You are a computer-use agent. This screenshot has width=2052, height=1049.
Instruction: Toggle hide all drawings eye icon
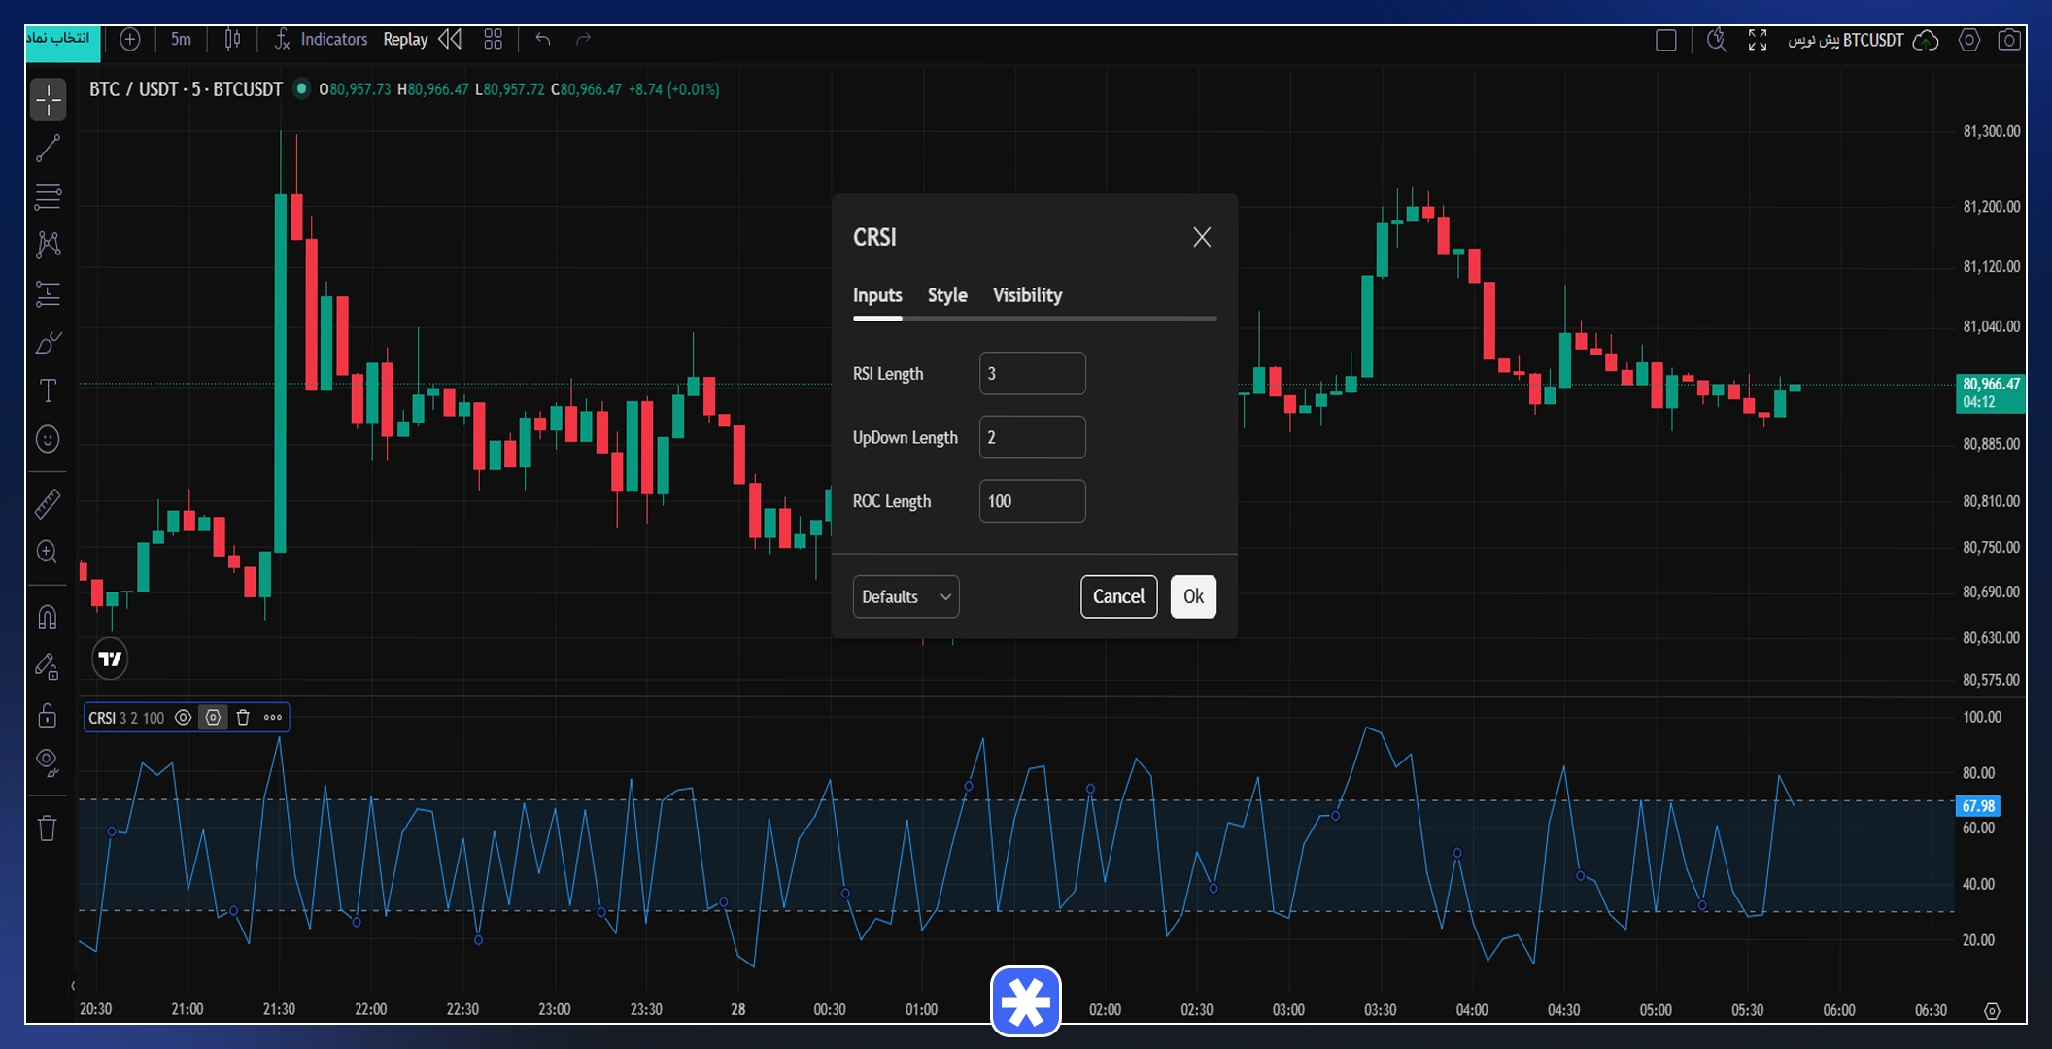(48, 762)
